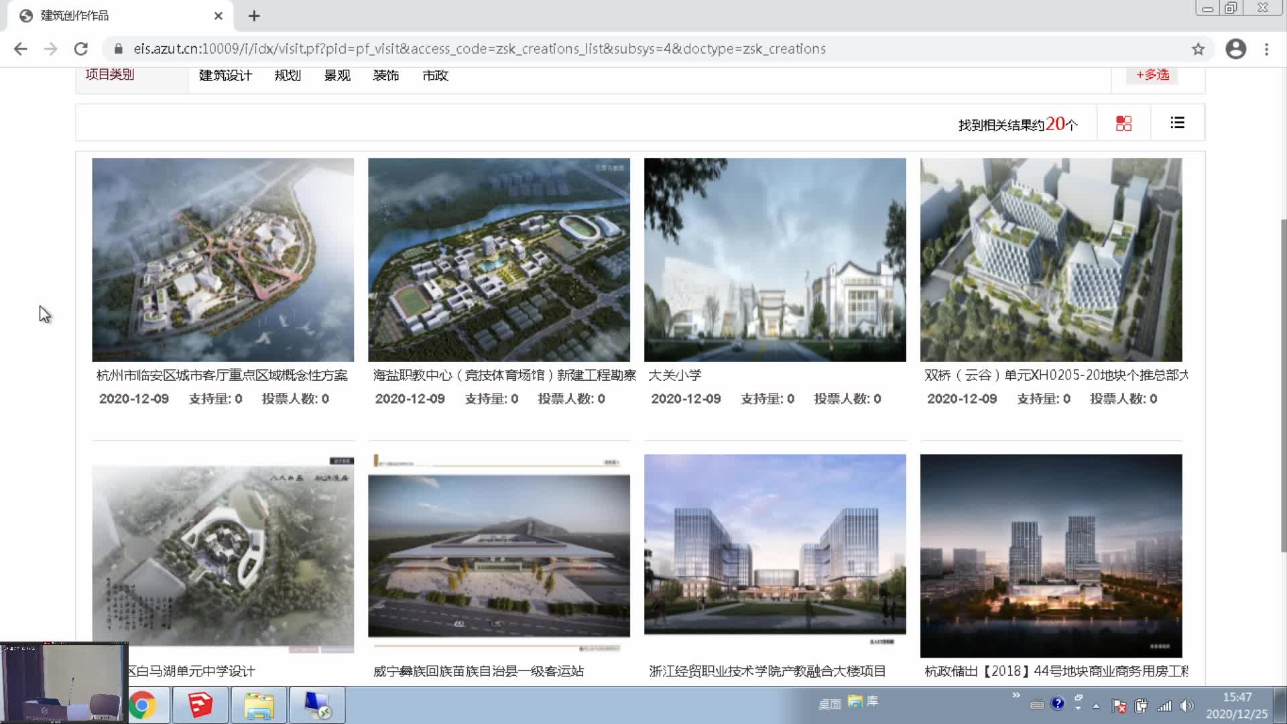Viewport: 1287px width, 724px height.
Task: Open network signal icon in tray
Action: pos(1165,706)
